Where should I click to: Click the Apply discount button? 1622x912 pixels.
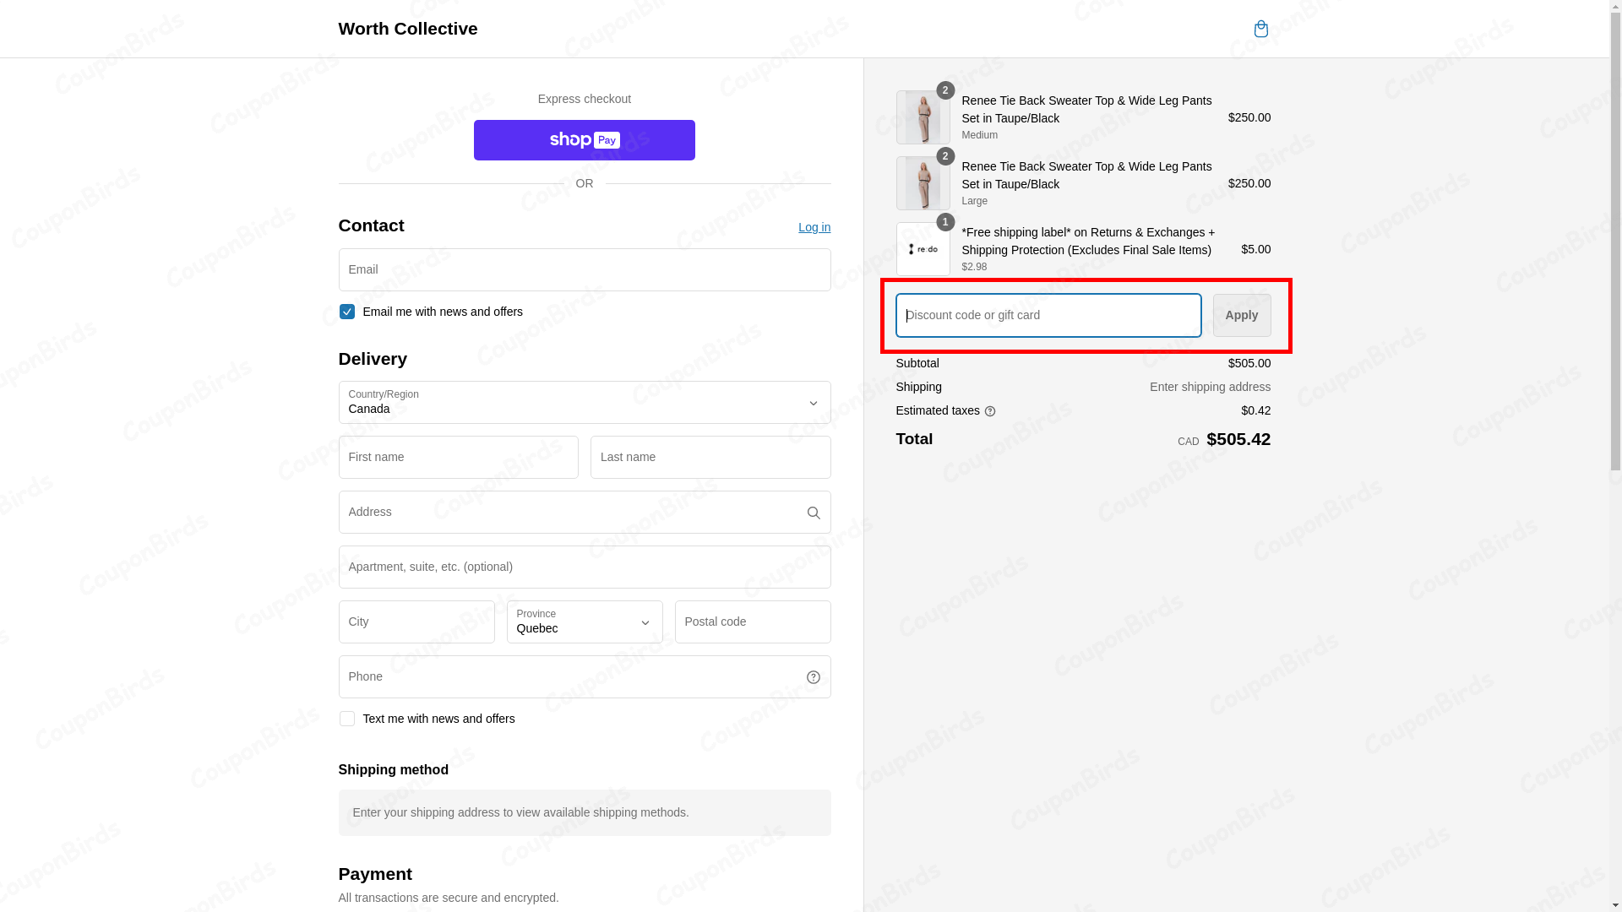coord(1241,315)
